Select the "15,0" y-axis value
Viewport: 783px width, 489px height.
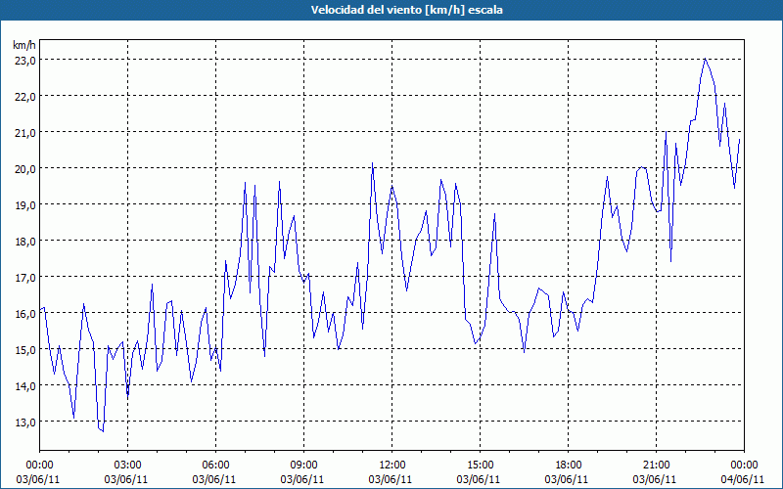click(x=24, y=349)
